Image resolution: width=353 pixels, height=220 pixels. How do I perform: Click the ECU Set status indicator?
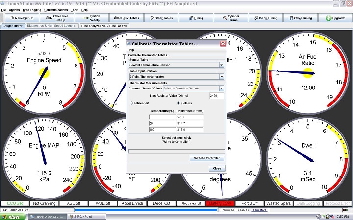[15, 203]
